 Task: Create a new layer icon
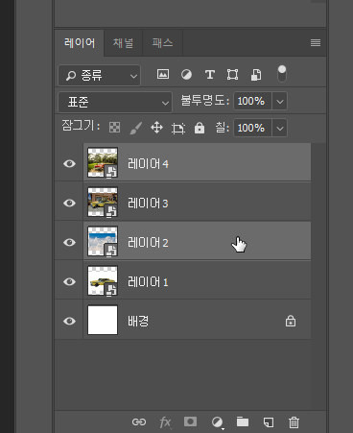269,422
